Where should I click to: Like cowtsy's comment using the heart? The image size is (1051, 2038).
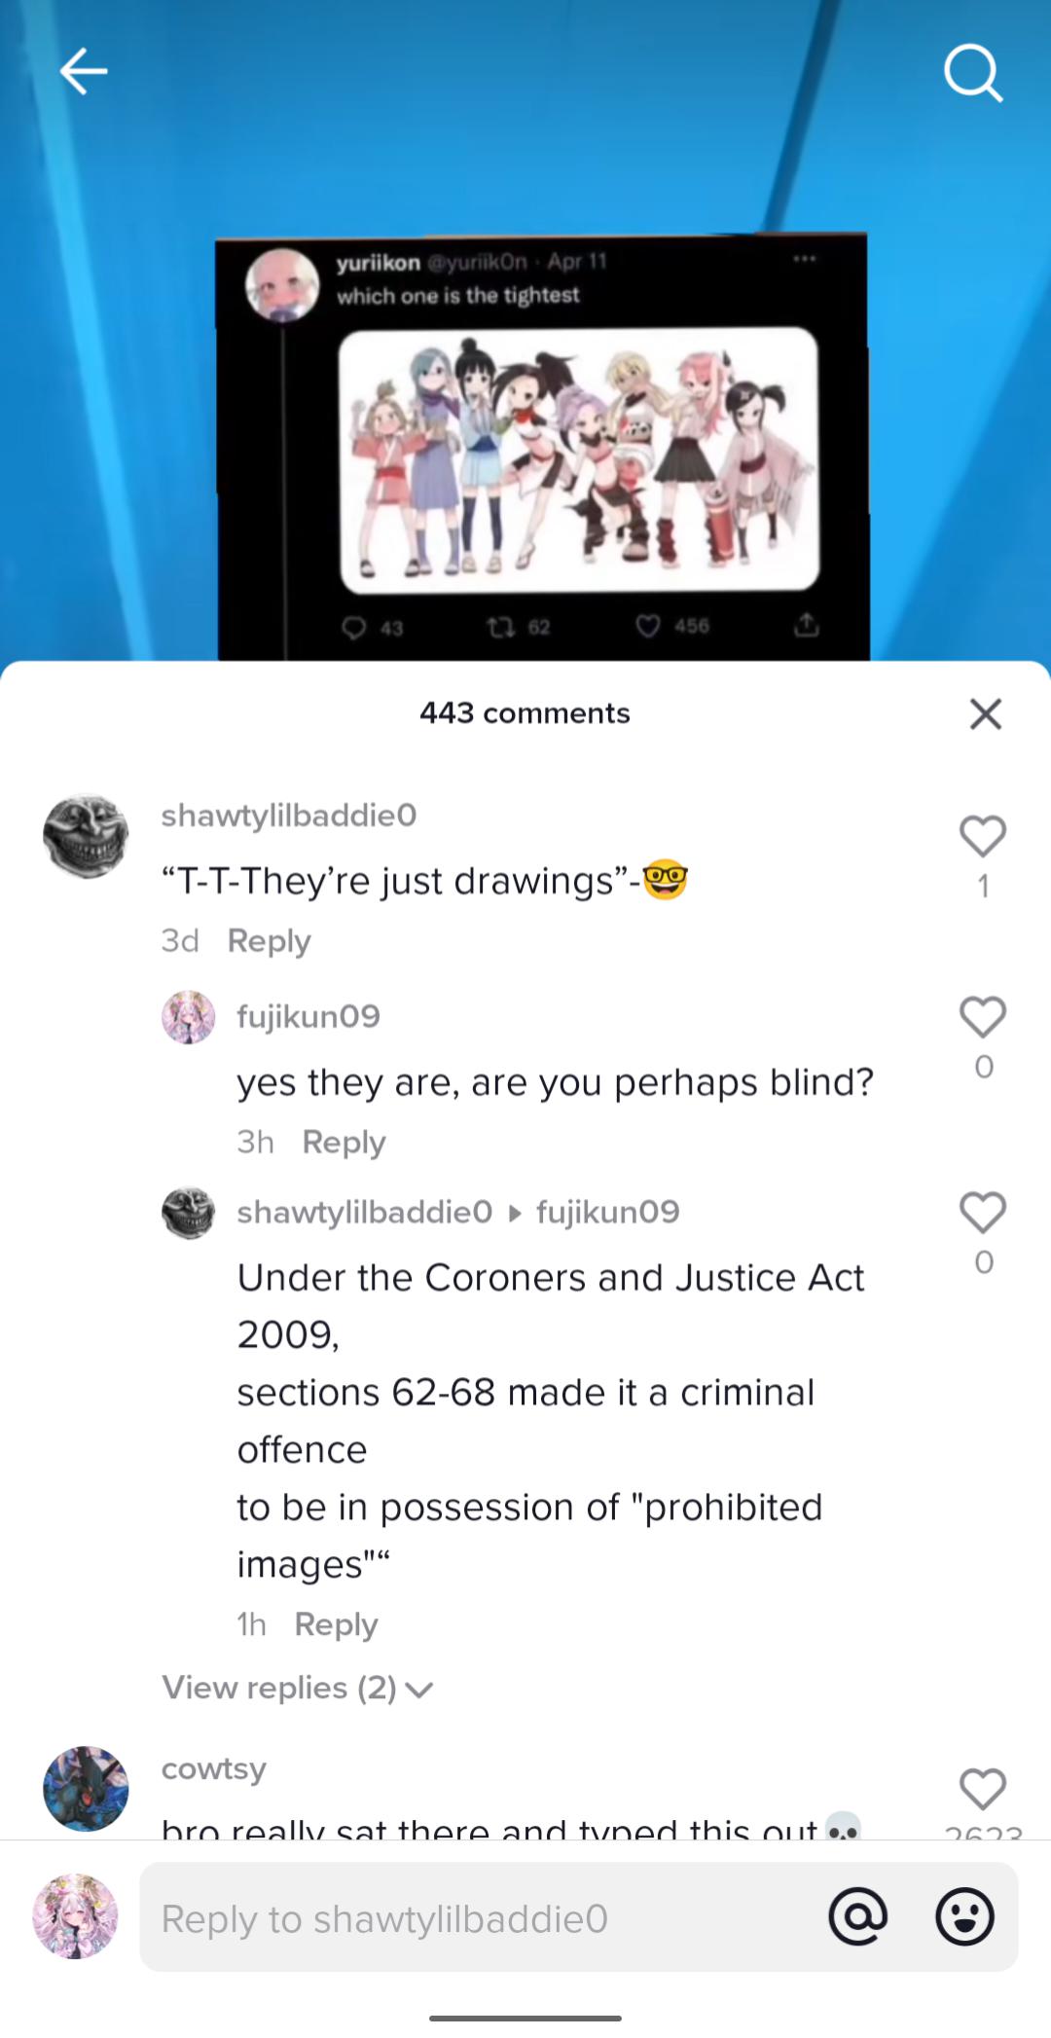coord(983,1789)
